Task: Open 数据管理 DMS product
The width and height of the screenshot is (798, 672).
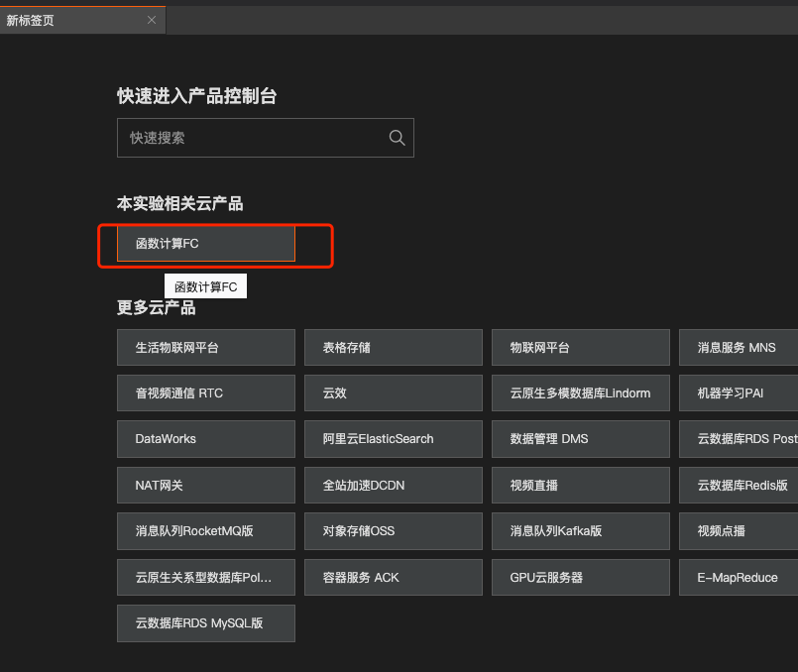Action: pos(581,439)
